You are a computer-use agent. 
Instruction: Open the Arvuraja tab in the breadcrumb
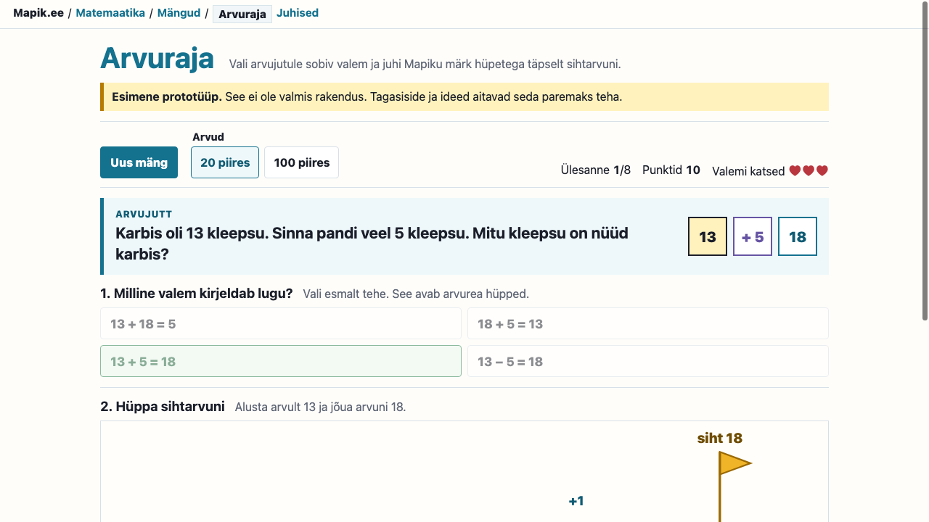coord(242,14)
